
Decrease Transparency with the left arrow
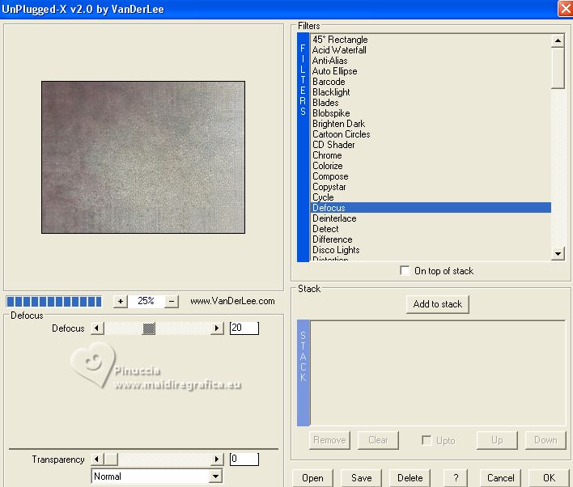[x=97, y=459]
